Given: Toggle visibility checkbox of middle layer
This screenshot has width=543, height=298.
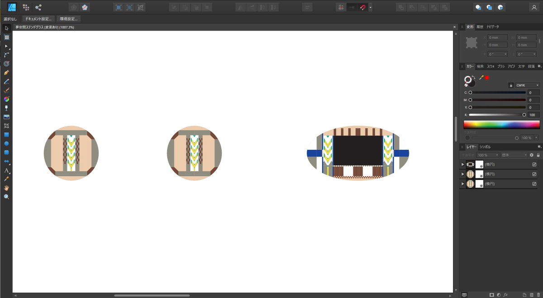Looking at the screenshot, I should pyautogui.click(x=534, y=174).
